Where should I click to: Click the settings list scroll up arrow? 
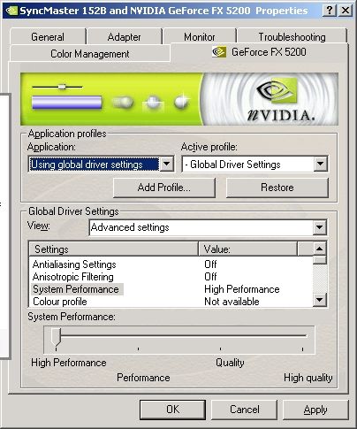click(x=320, y=249)
